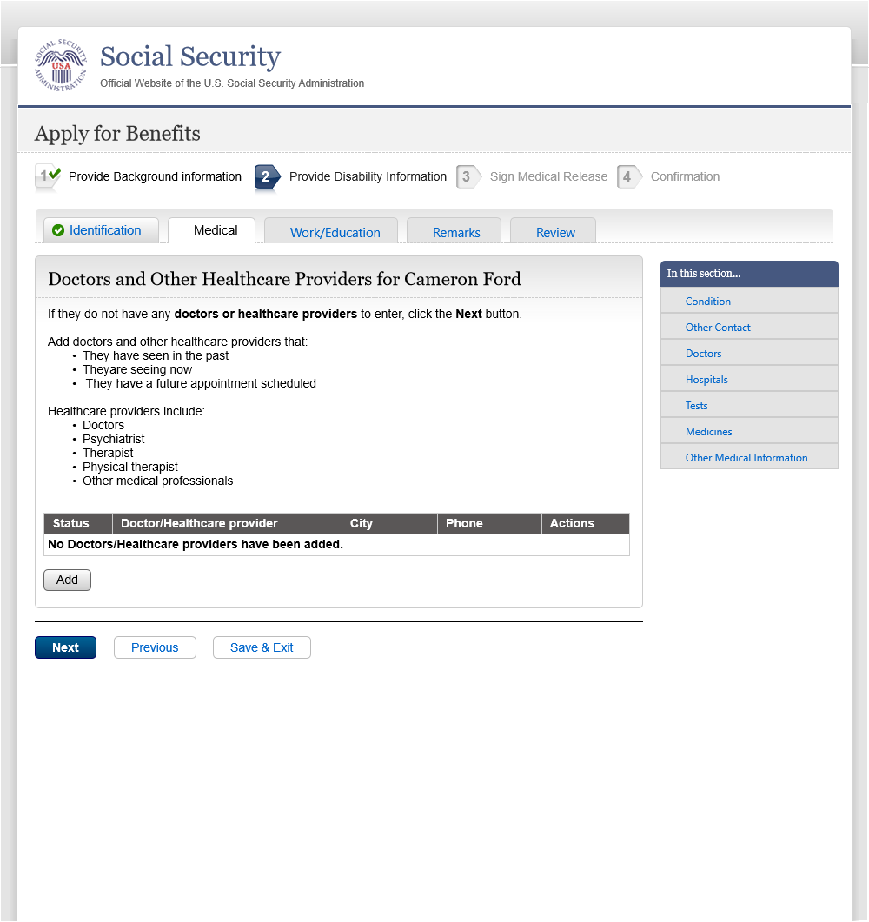Screen dimensions: 869x922
Task: Click green check icon on Identification tab
Action: click(x=58, y=230)
